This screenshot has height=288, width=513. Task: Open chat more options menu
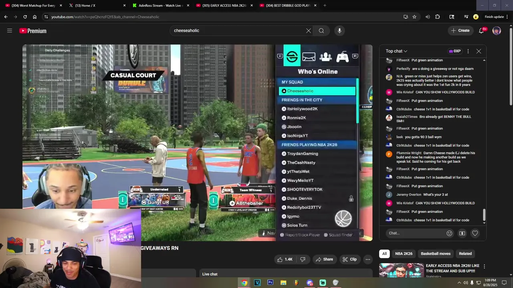468,51
